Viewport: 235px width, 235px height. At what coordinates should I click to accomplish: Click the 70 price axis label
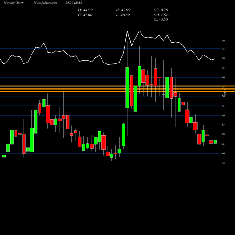223,96
